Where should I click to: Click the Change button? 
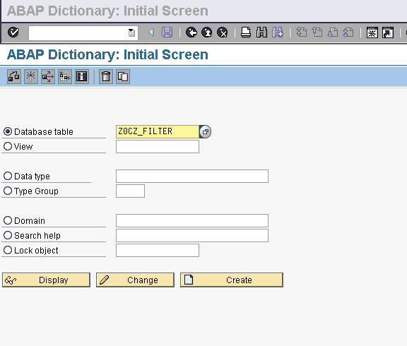pos(135,280)
